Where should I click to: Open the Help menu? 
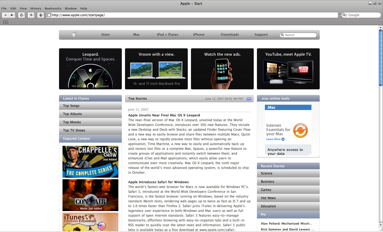84,8
